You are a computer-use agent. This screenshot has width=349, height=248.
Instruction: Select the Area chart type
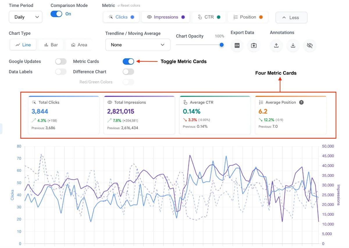(x=79, y=45)
